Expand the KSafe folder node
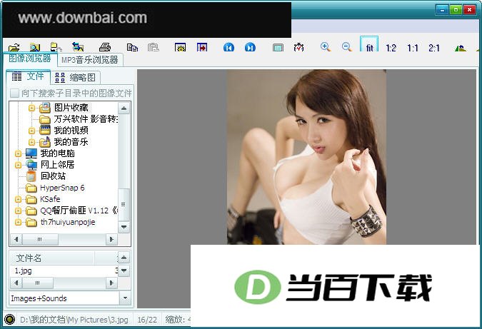The image size is (482, 329). click(x=18, y=199)
